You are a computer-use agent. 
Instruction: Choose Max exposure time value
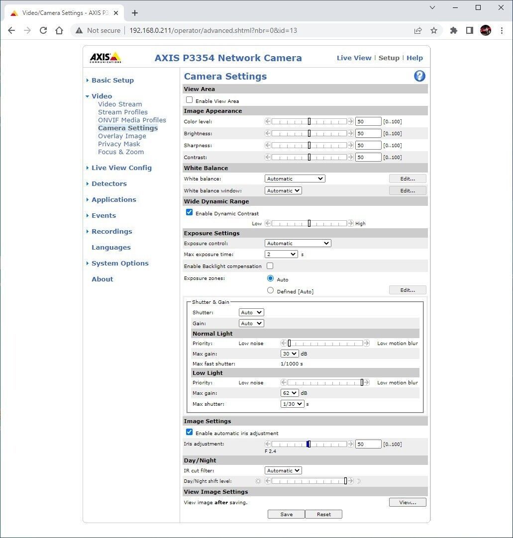tap(281, 254)
